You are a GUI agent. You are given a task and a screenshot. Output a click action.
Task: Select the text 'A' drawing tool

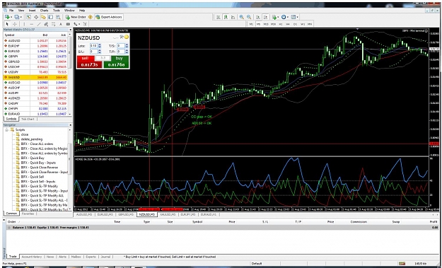(x=61, y=24)
